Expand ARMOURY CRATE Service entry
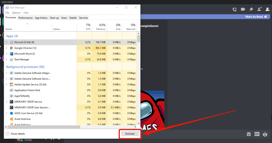The height and width of the screenshot is (143, 272). point(7,102)
